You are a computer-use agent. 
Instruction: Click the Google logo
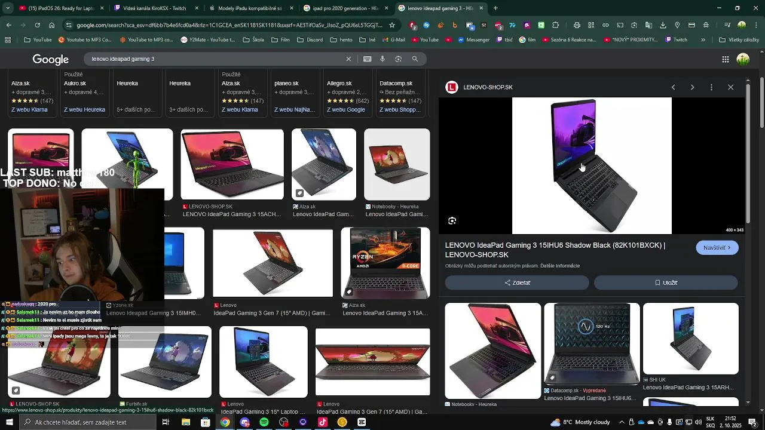click(51, 60)
